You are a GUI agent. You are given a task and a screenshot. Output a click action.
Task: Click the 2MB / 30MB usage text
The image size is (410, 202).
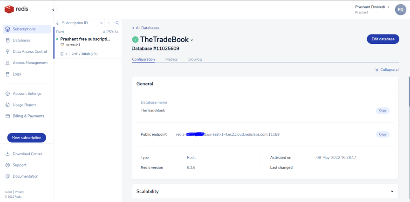(x=85, y=54)
